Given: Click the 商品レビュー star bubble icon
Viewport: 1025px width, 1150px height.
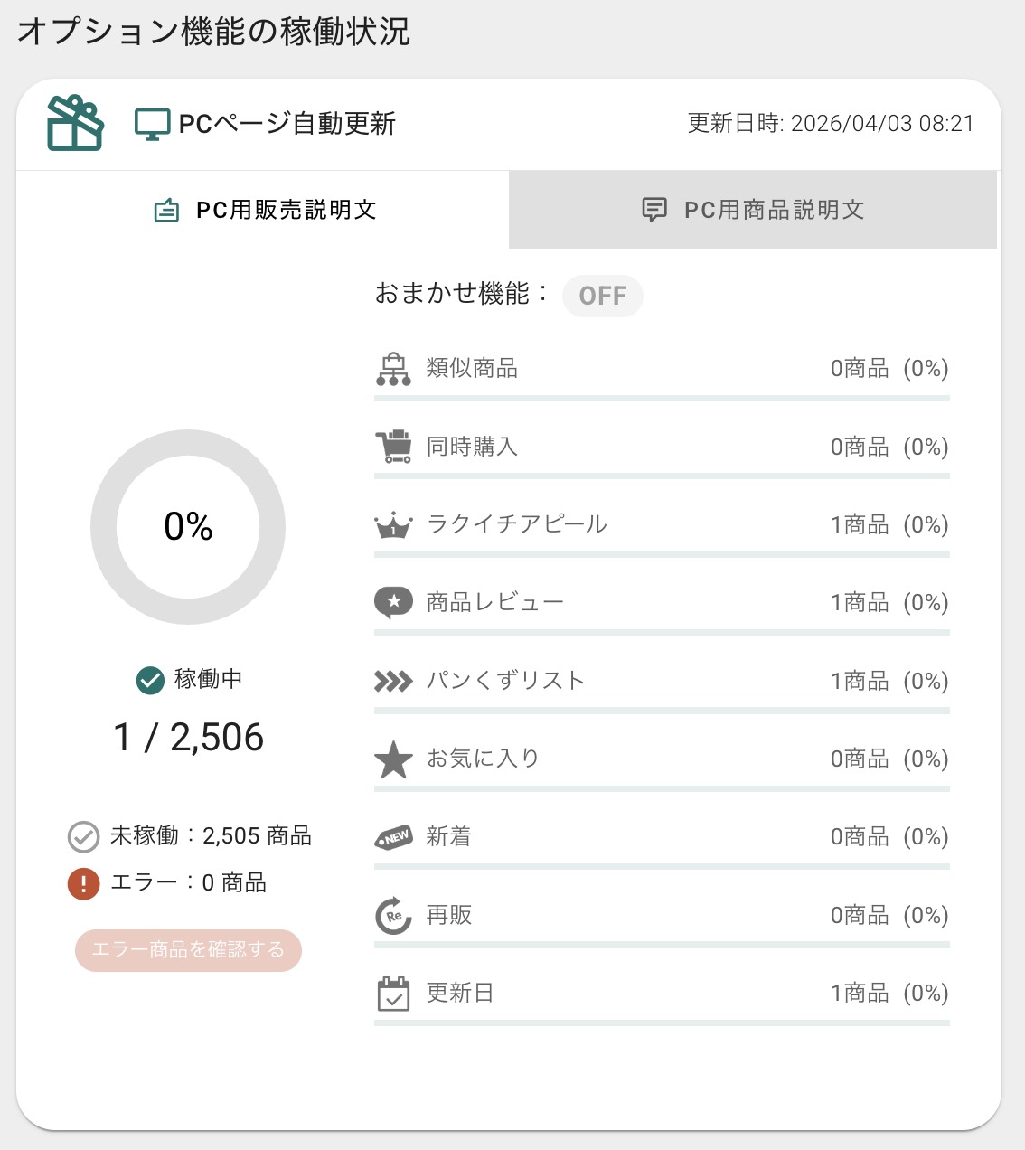Looking at the screenshot, I should point(393,602).
